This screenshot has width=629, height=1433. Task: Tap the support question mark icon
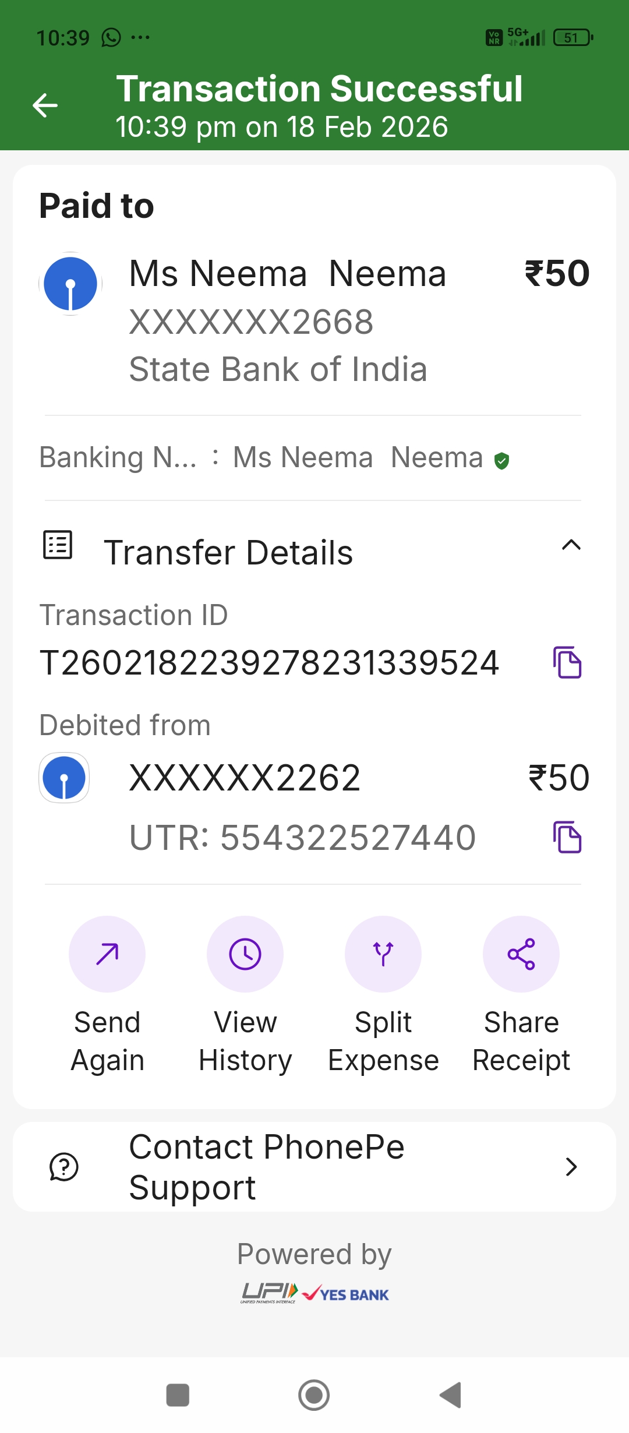64,1167
